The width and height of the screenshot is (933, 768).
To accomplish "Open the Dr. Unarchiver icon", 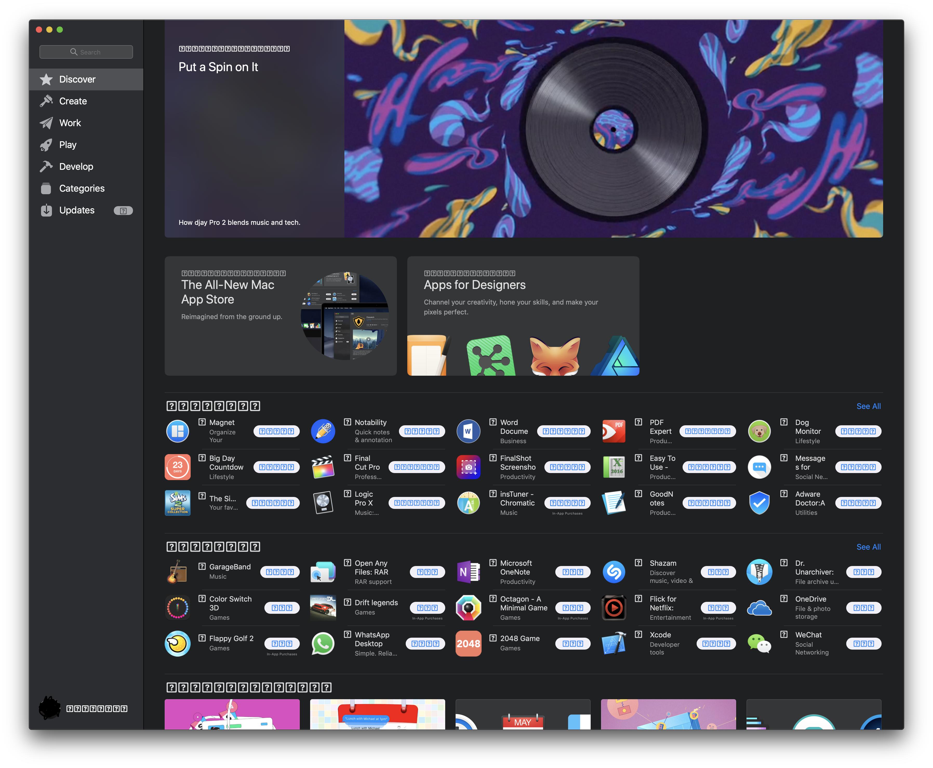I will [x=759, y=572].
